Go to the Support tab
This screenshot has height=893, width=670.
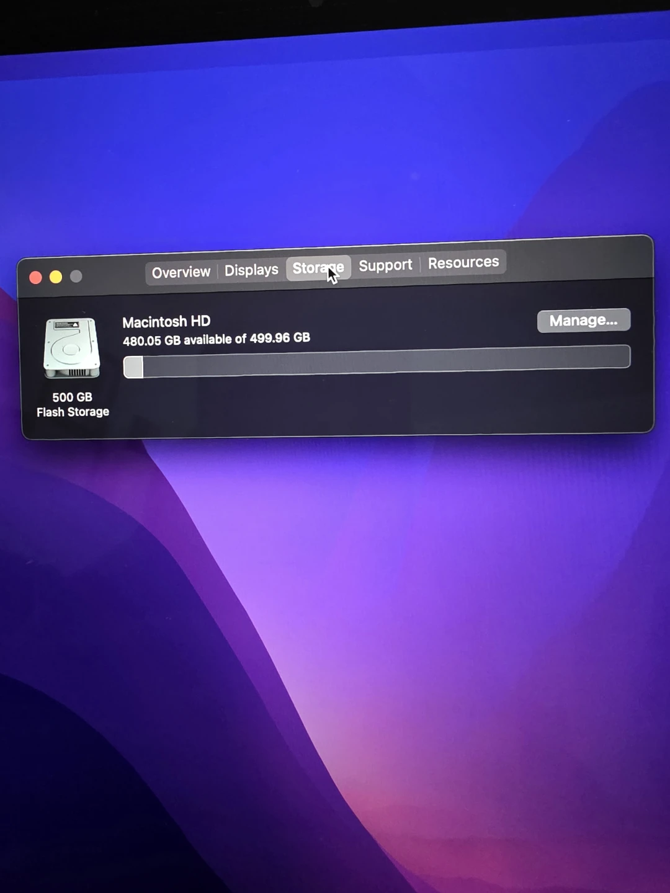385,265
